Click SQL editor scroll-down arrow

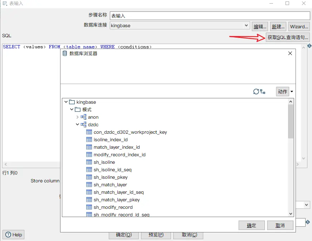(x=303, y=158)
